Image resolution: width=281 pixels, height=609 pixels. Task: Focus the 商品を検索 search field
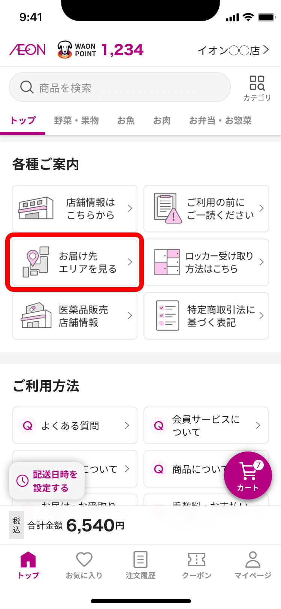coord(120,88)
